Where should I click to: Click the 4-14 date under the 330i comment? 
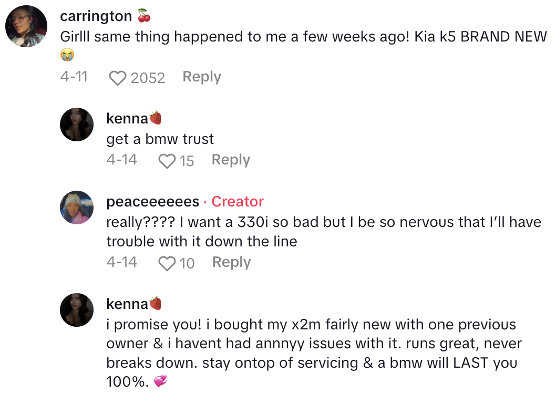(x=121, y=262)
